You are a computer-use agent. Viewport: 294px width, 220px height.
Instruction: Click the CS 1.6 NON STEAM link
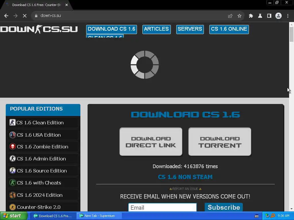(185, 177)
